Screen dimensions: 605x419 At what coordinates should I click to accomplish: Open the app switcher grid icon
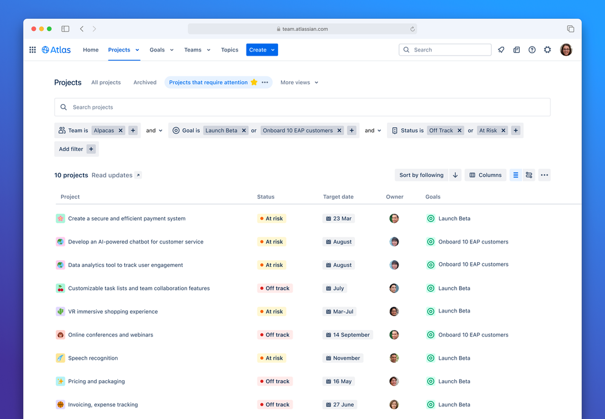click(x=33, y=50)
